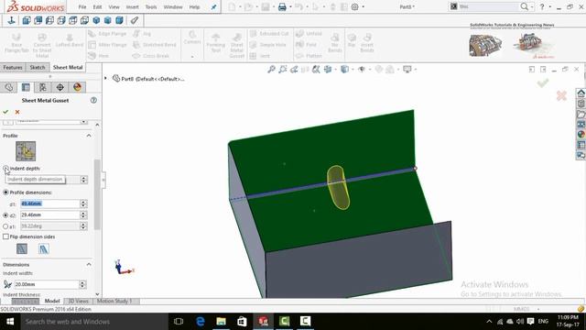Click the Print icon in top toolbar
586x330 pixels.
282,6
